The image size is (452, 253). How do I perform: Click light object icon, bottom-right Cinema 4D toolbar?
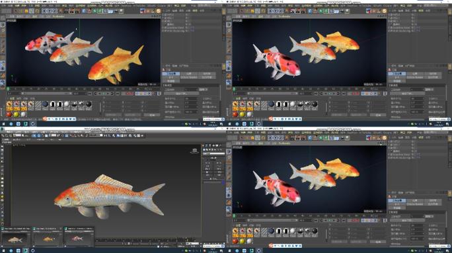point(347,138)
